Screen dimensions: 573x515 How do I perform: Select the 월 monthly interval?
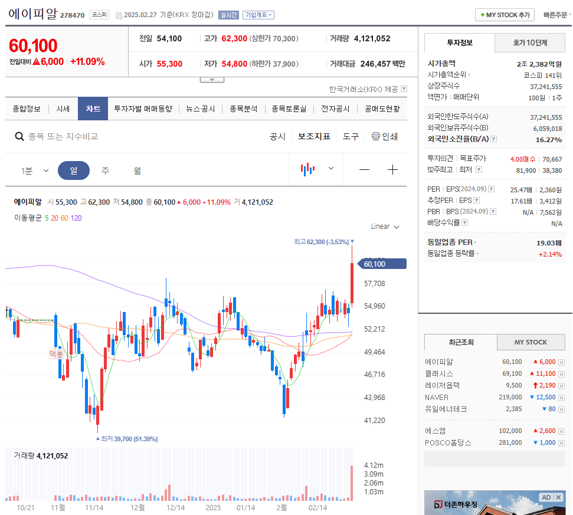click(x=137, y=170)
